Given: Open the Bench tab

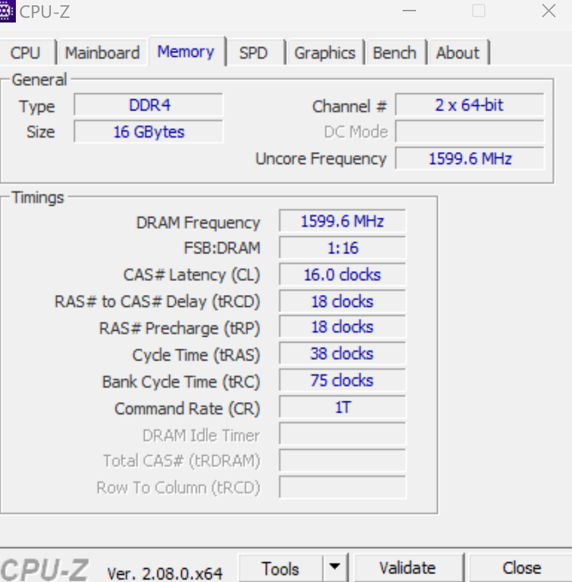Looking at the screenshot, I should point(395,52).
